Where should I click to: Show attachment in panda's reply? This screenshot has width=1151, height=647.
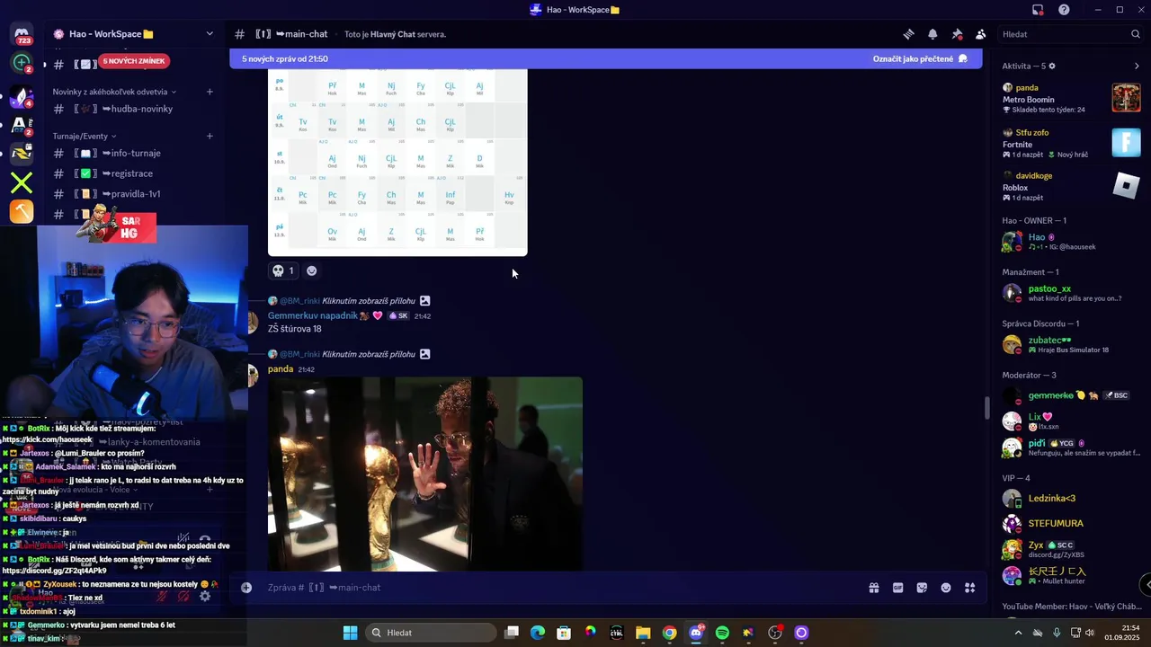pos(369,354)
